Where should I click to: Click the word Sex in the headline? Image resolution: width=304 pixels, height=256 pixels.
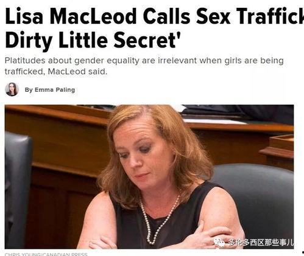[213, 16]
